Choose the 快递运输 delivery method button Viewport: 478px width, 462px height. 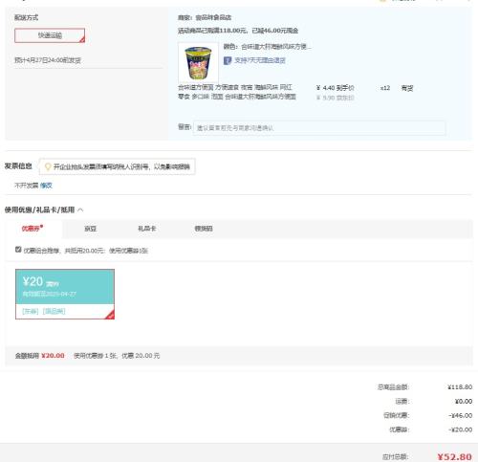(x=50, y=35)
